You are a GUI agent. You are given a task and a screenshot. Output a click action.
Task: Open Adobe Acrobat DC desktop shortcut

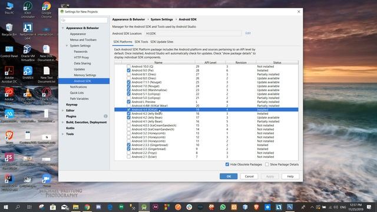click(x=9, y=75)
